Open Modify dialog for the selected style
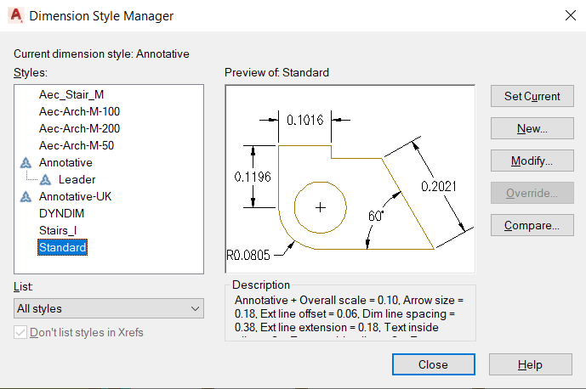The height and width of the screenshot is (389, 586). pos(532,161)
